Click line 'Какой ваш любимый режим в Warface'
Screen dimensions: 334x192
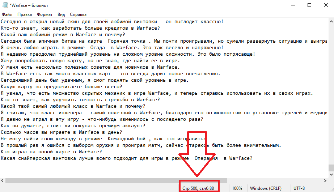coord(63,35)
